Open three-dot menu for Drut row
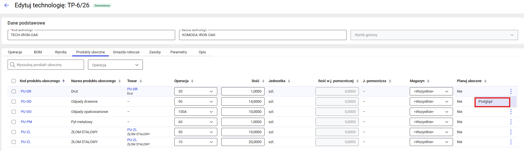Viewport: 524px width, 151px height. click(511, 91)
